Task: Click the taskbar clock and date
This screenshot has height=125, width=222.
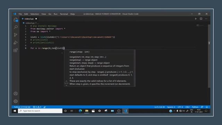Action: point(199,111)
